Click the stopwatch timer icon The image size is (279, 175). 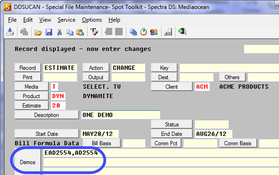[143, 32]
